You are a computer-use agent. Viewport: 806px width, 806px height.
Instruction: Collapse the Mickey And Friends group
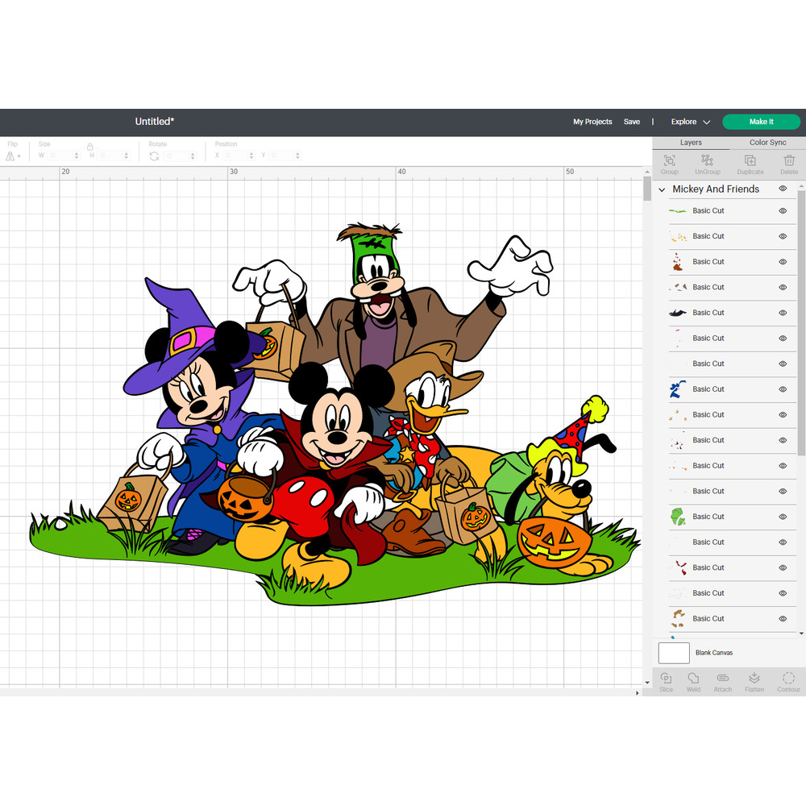663,188
